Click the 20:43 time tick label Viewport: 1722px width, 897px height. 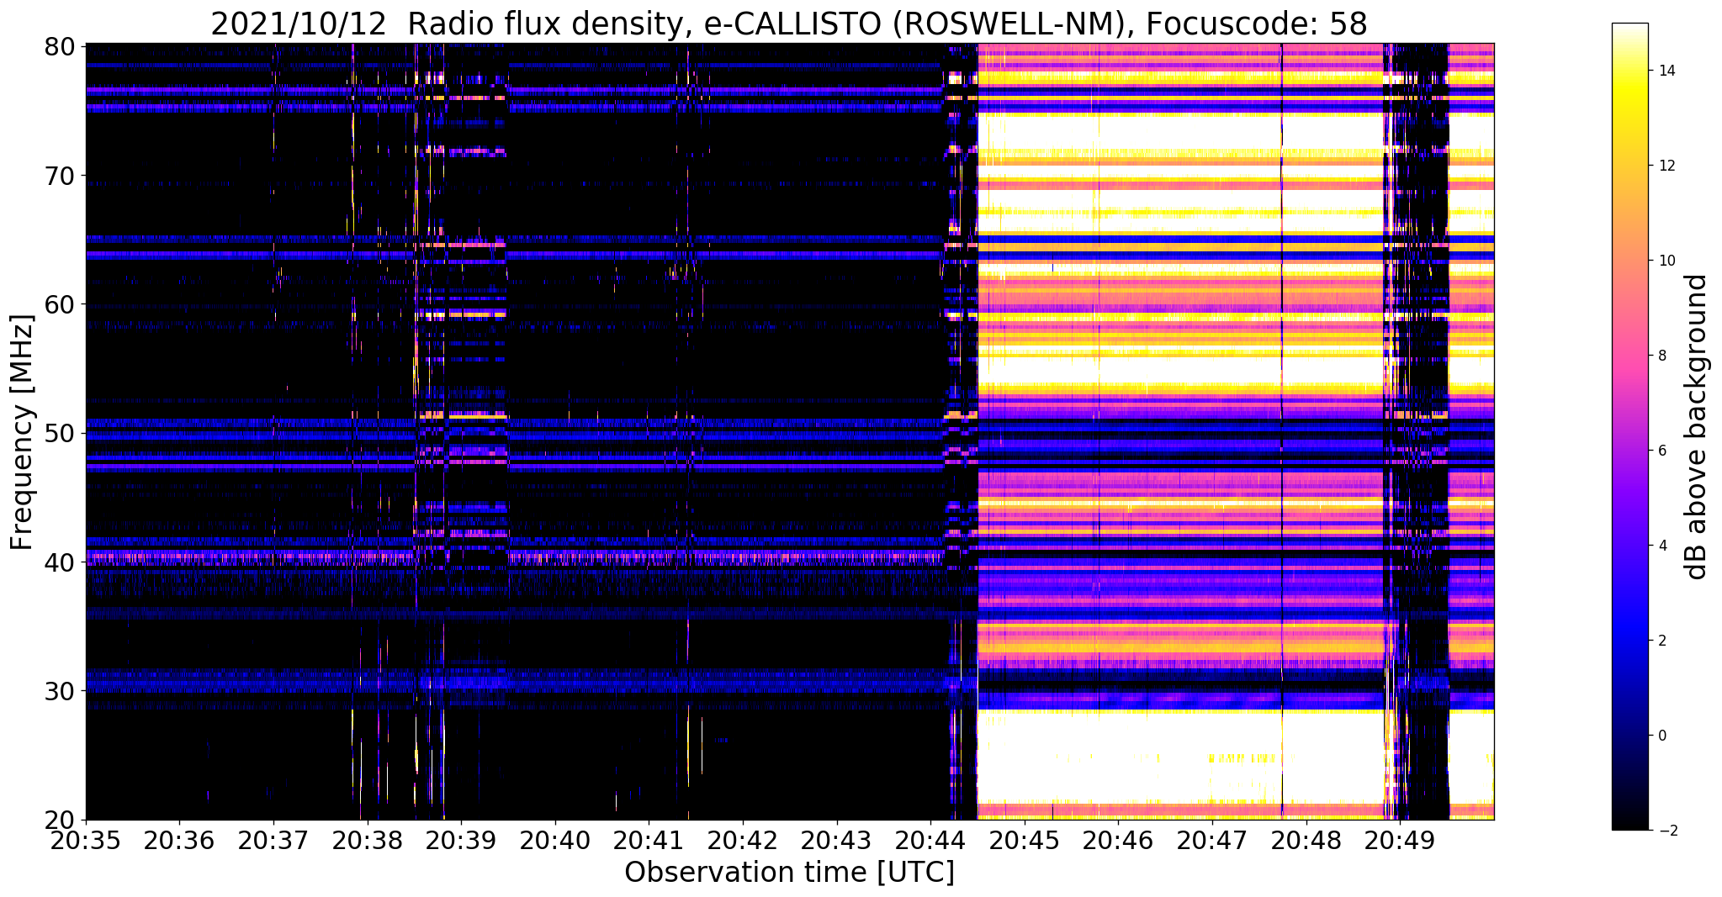coord(836,839)
